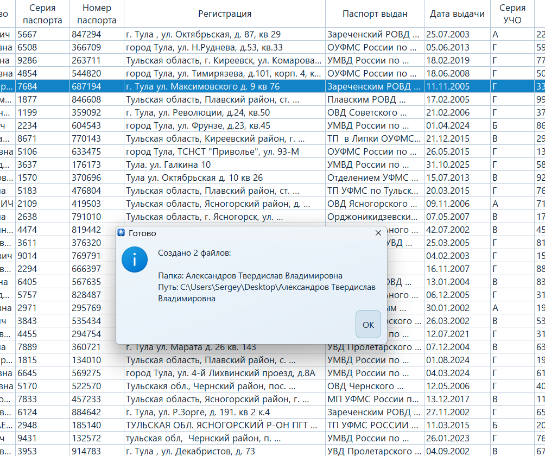Screen dimensions: 545x456
Task: Click OK in the Готово dialog
Action: coord(368,324)
